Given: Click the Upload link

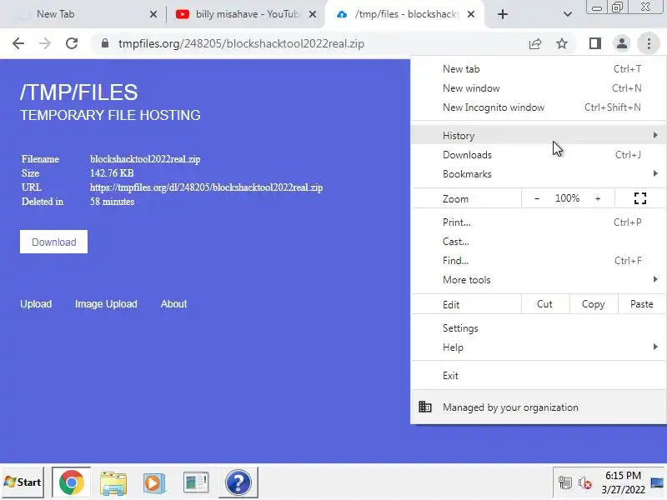Looking at the screenshot, I should 36,304.
